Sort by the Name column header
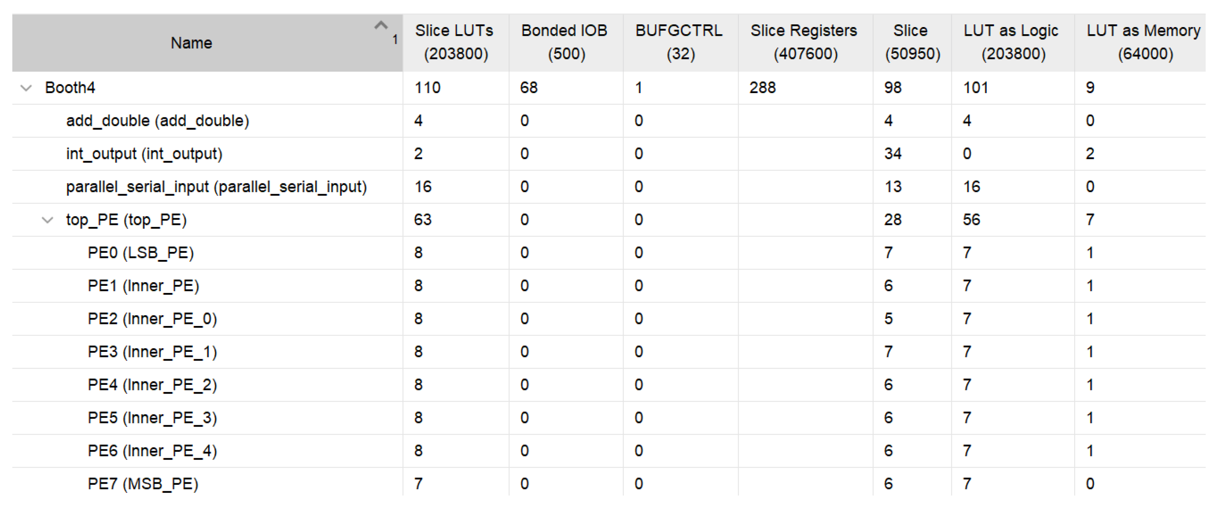 [191, 43]
